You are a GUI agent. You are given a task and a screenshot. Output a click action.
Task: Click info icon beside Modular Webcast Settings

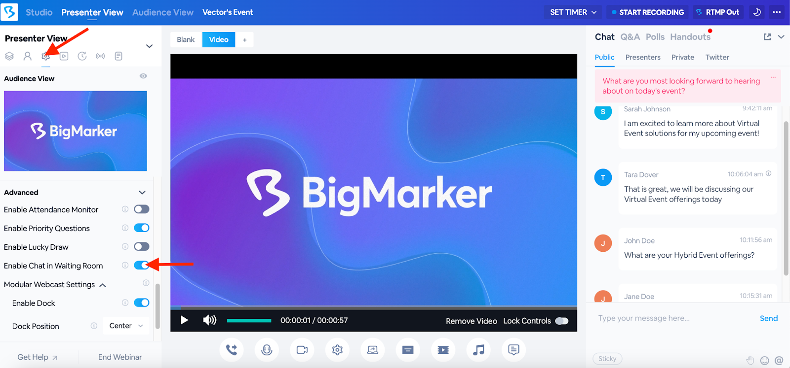[146, 283]
